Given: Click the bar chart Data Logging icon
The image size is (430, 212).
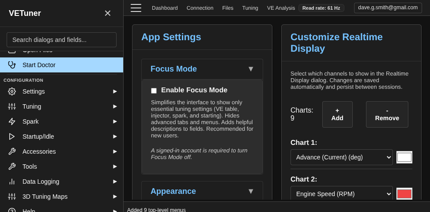Looking at the screenshot, I should tap(12, 182).
